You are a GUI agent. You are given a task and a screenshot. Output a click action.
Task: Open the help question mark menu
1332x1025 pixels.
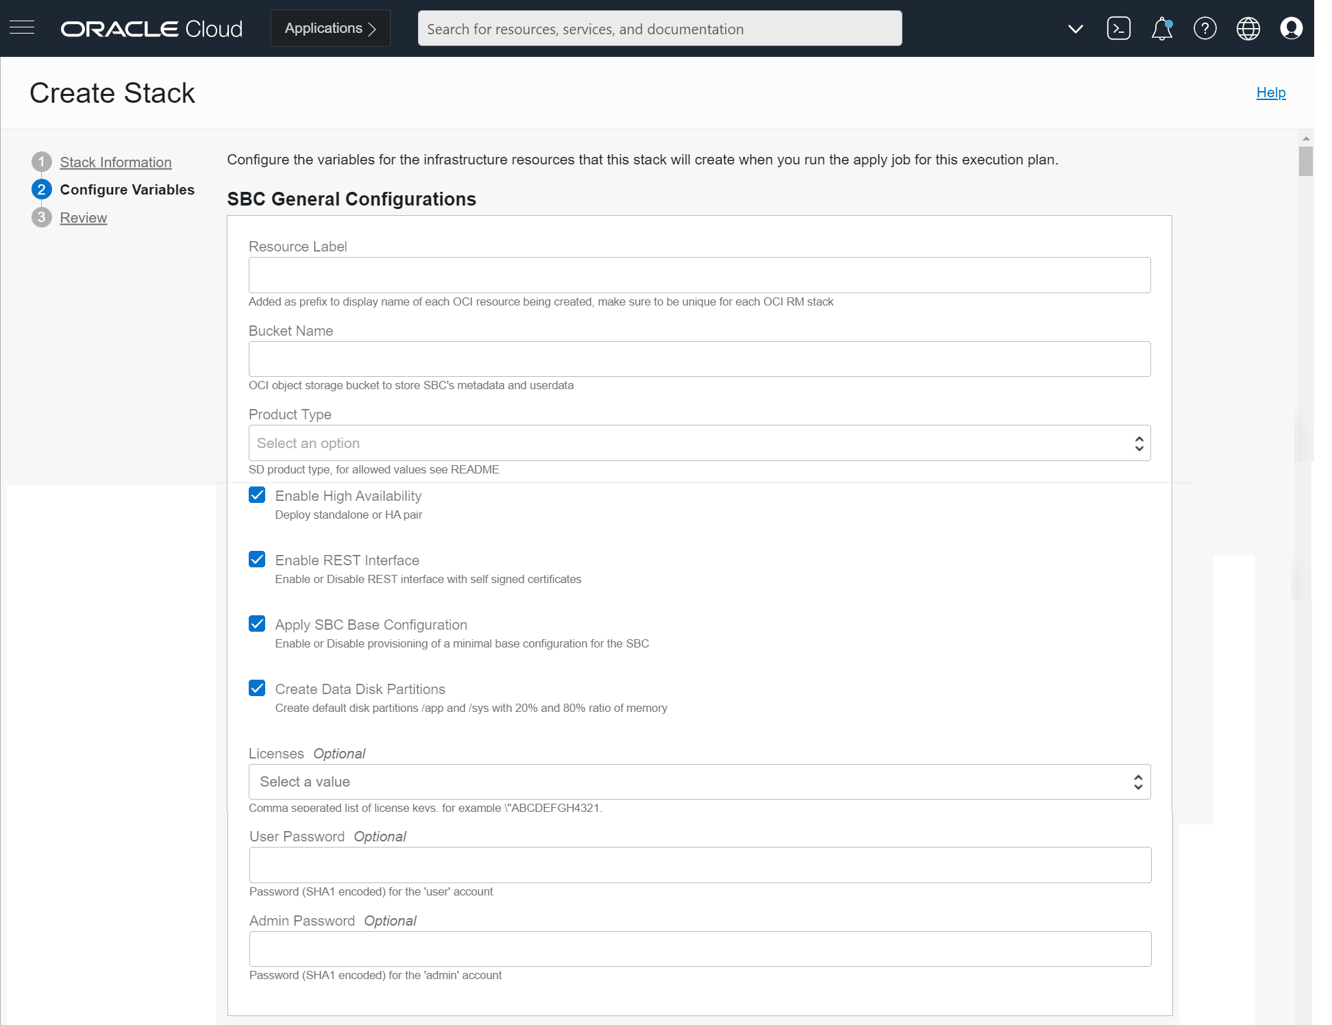1205,28
